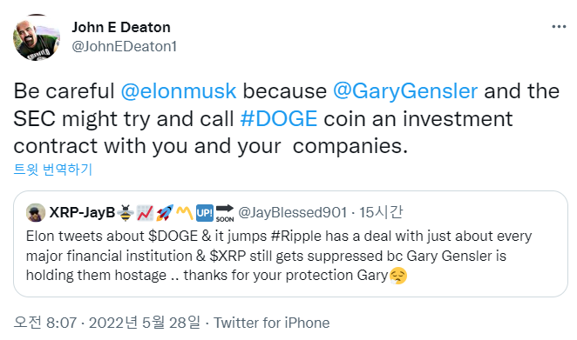Open the @JayBlessed901 handle

293,212
